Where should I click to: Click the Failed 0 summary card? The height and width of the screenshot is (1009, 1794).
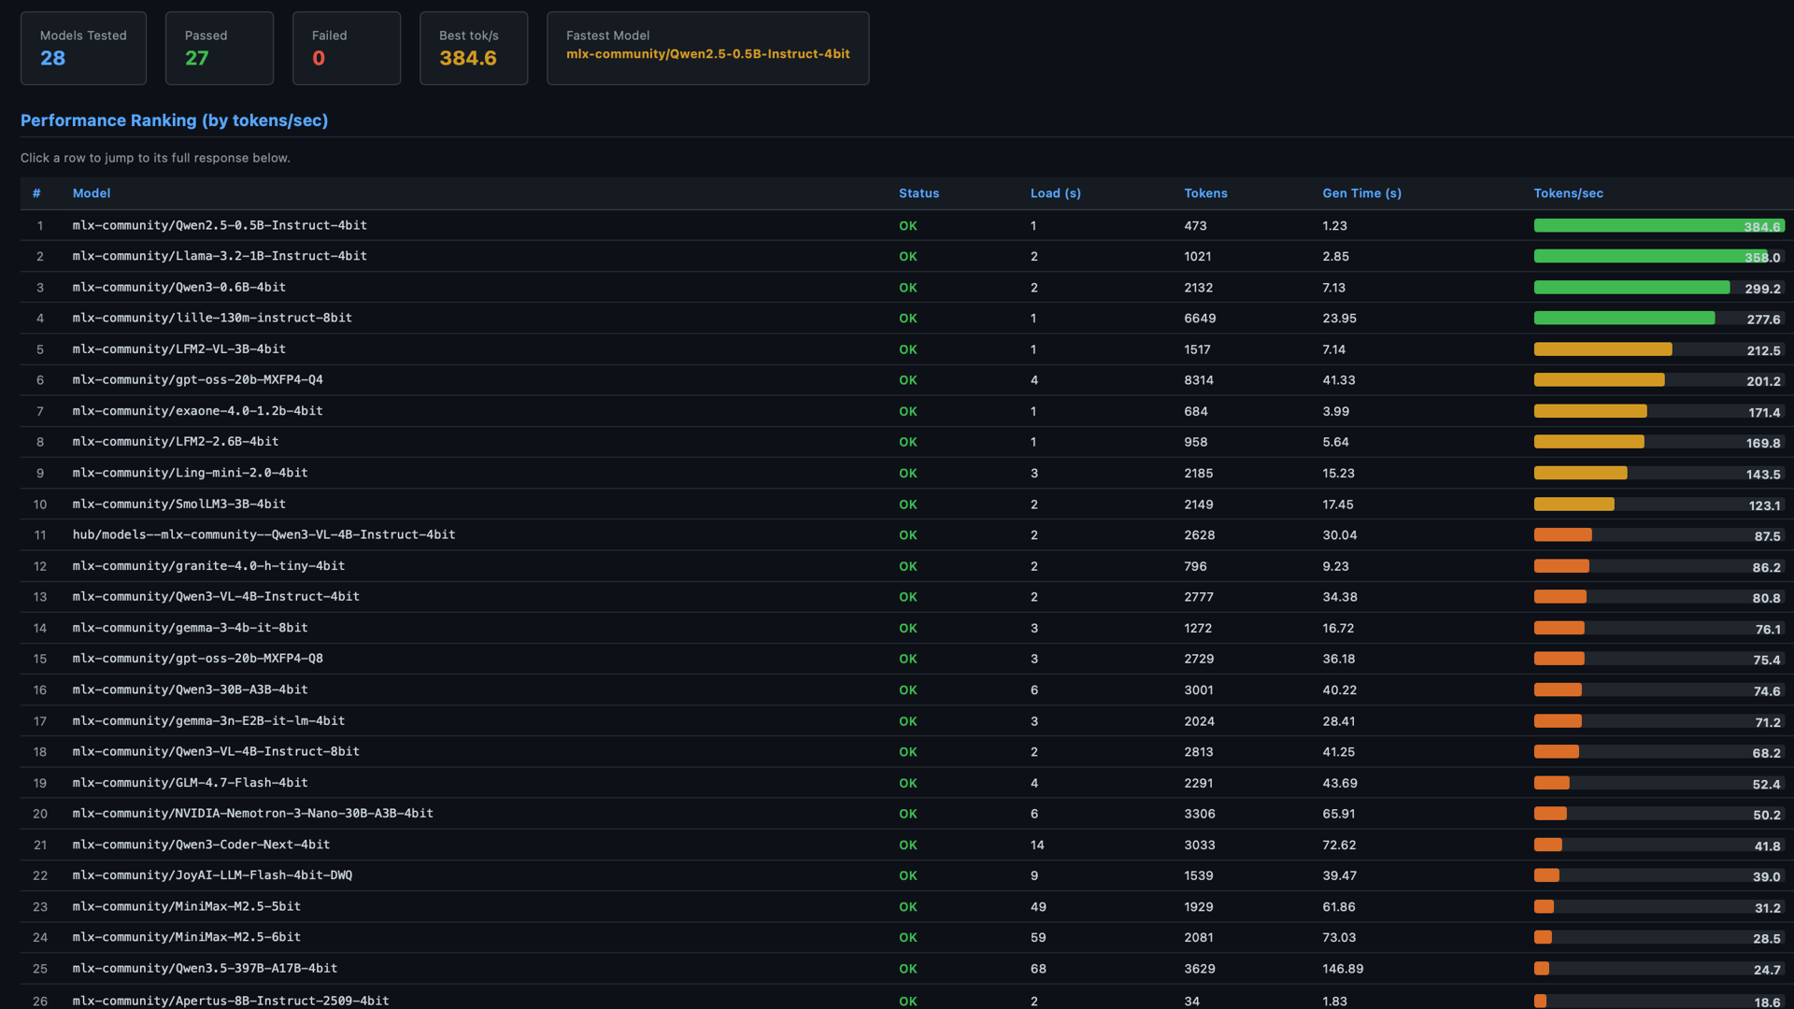coord(347,49)
